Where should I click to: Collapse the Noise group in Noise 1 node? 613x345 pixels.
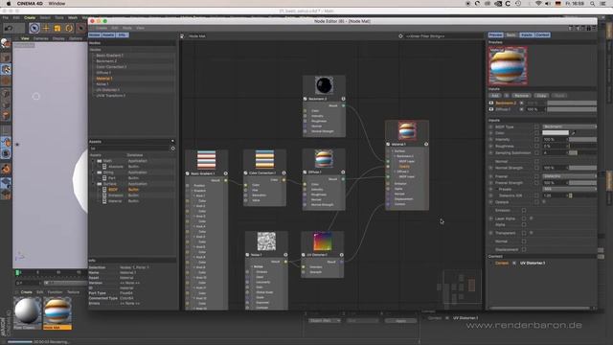pyautogui.click(x=252, y=266)
